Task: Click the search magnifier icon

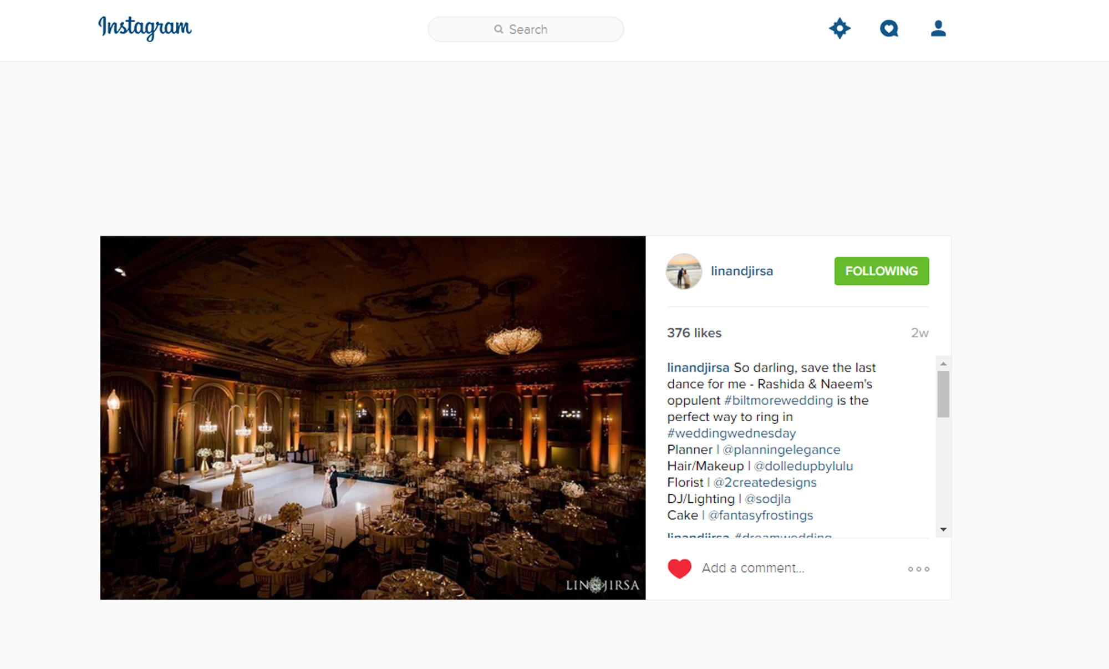Action: pos(498,29)
